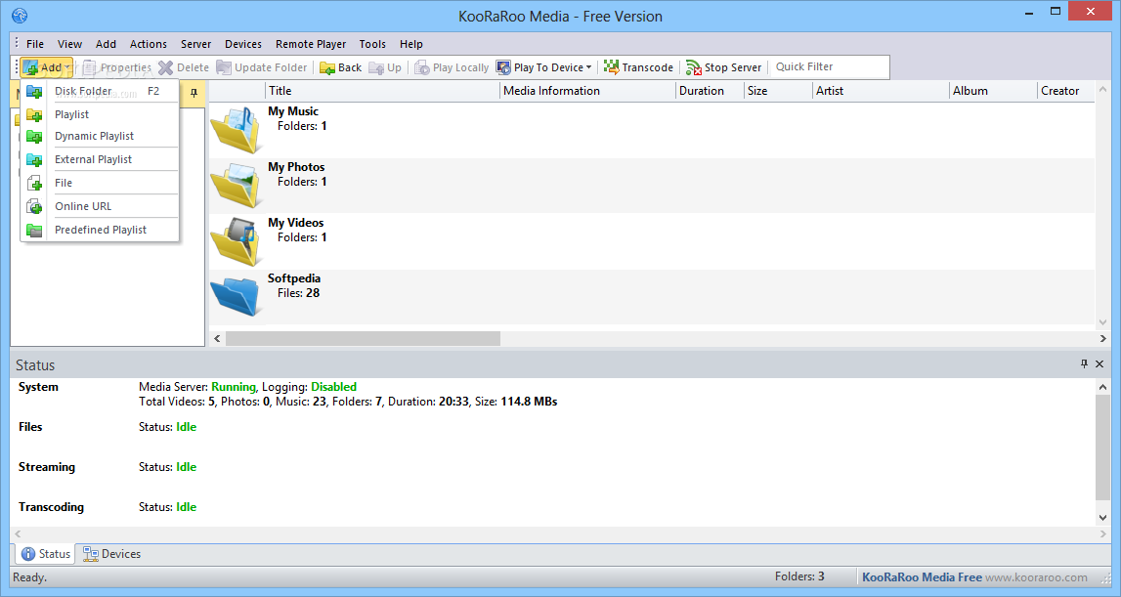Sort by the Size column header
The image size is (1121, 597).
(x=778, y=91)
